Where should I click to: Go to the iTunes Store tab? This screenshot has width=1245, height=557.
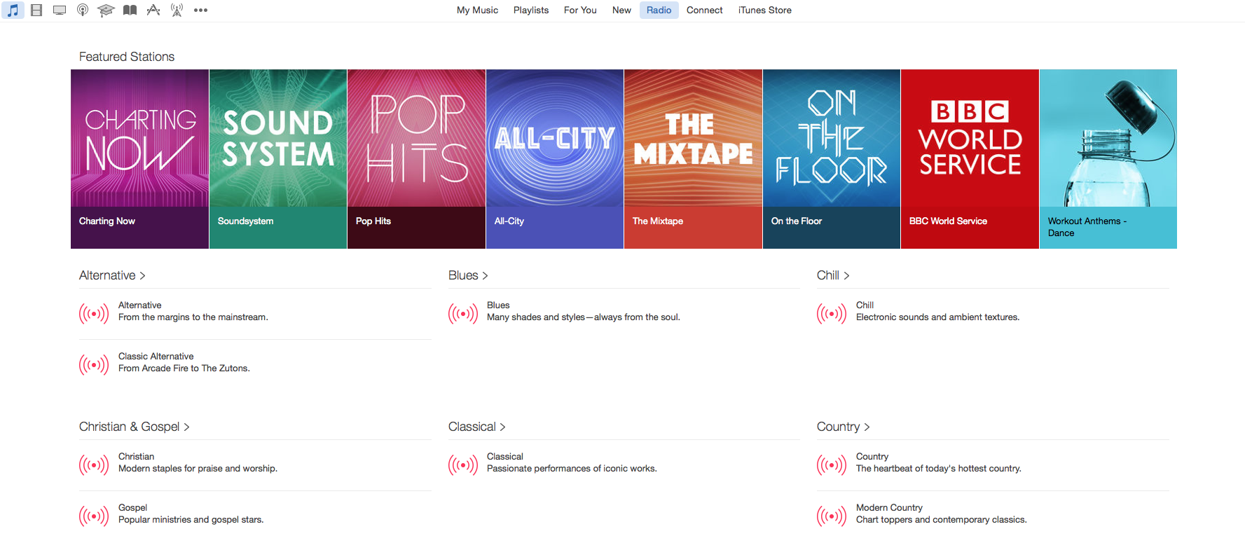[x=764, y=11]
